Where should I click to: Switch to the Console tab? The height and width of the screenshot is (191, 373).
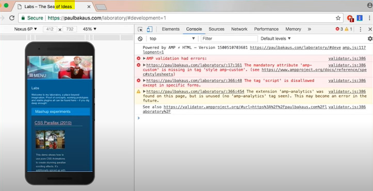194,29
